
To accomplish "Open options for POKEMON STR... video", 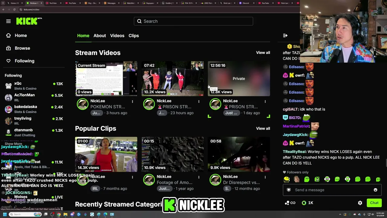I will [132, 101].
